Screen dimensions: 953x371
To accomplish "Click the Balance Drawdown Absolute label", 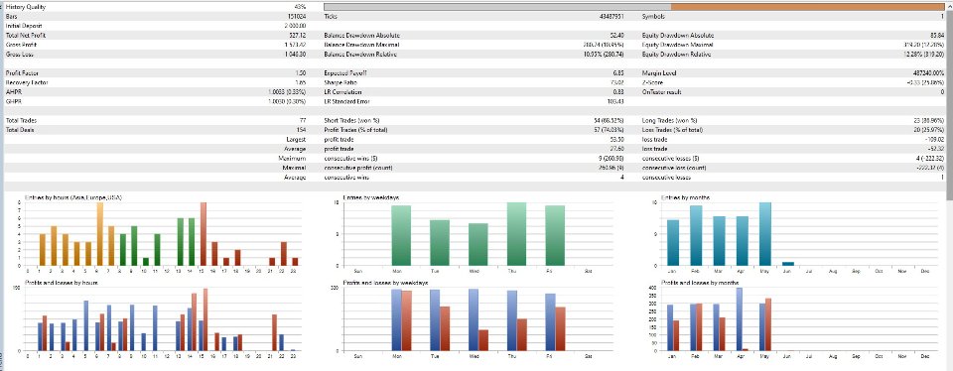I will coord(362,36).
